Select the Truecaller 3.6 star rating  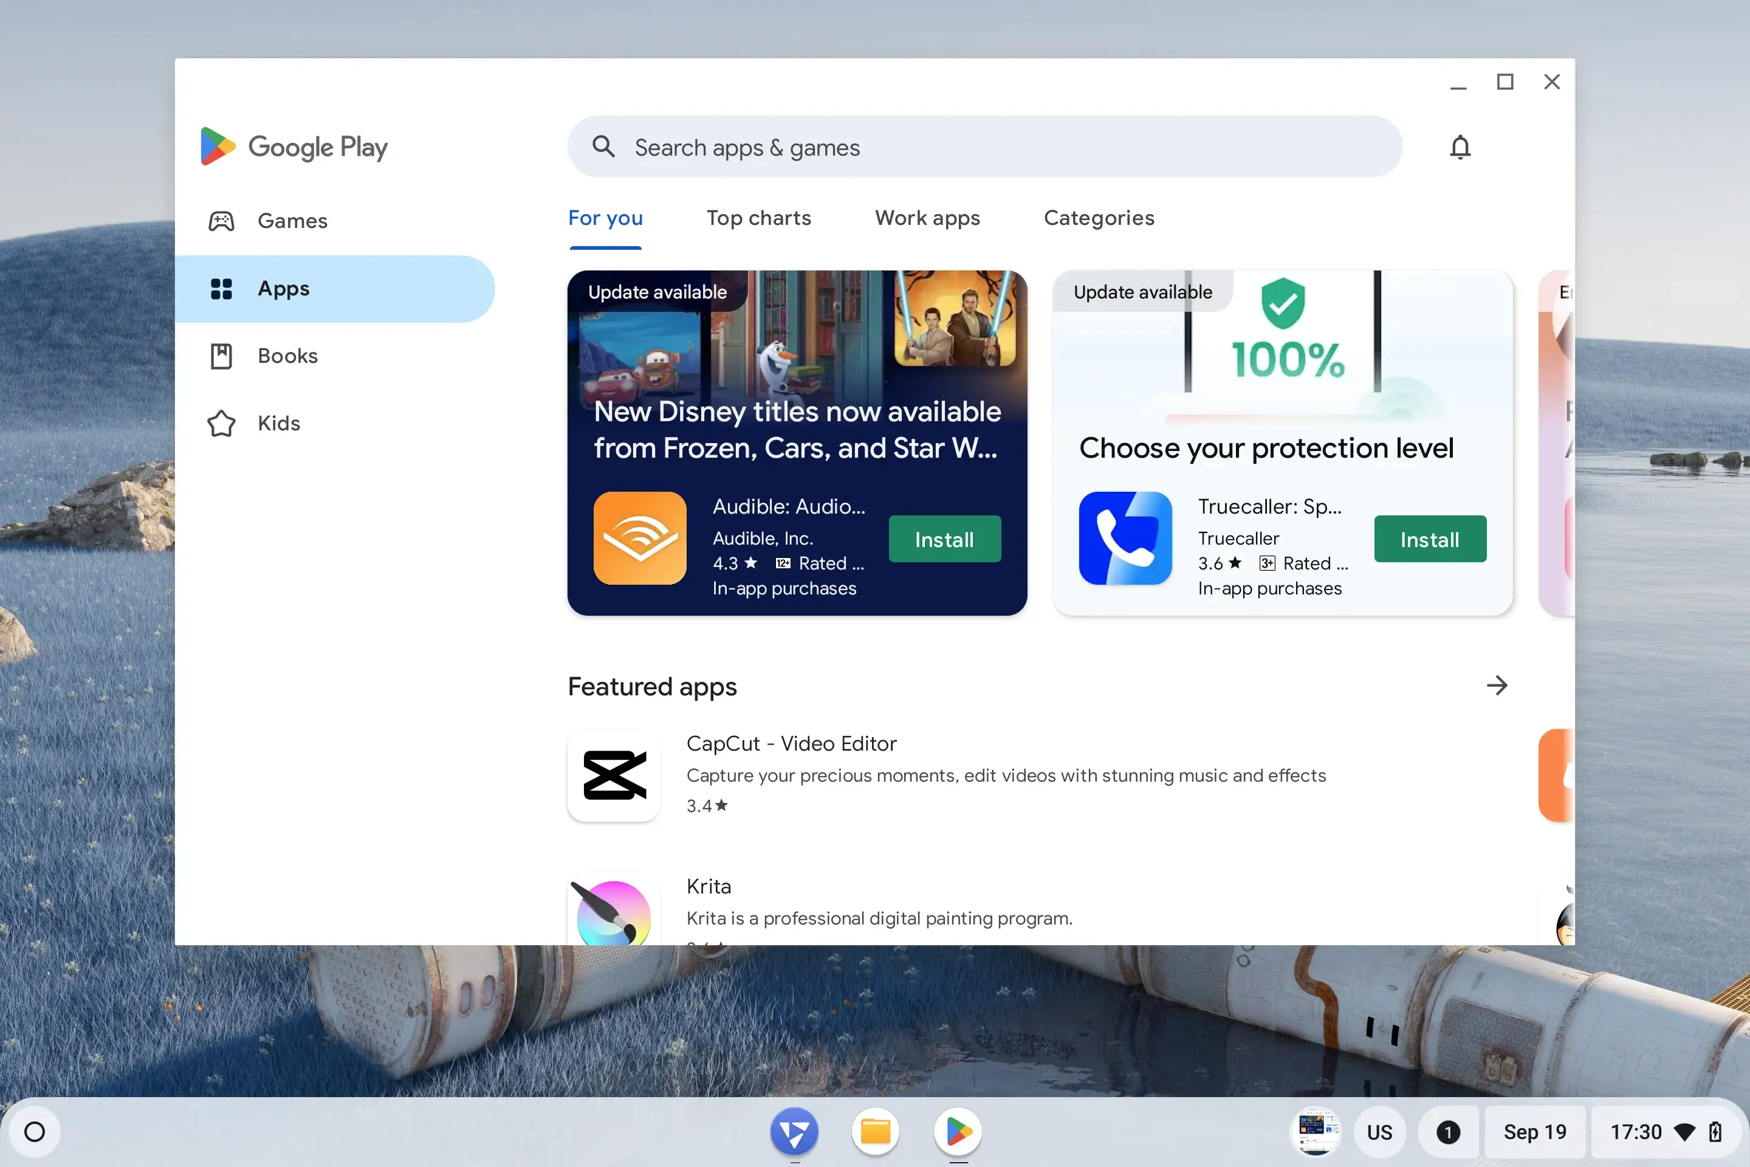tap(1220, 563)
